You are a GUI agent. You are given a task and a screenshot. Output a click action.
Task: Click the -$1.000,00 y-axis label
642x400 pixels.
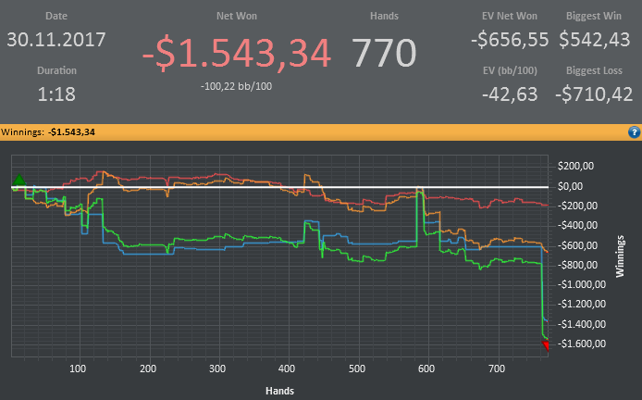coord(581,284)
